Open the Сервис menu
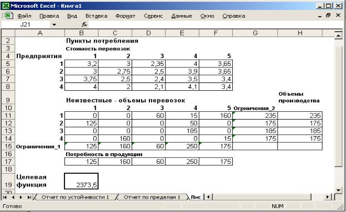The height and width of the screenshot is (212, 346). click(x=153, y=16)
